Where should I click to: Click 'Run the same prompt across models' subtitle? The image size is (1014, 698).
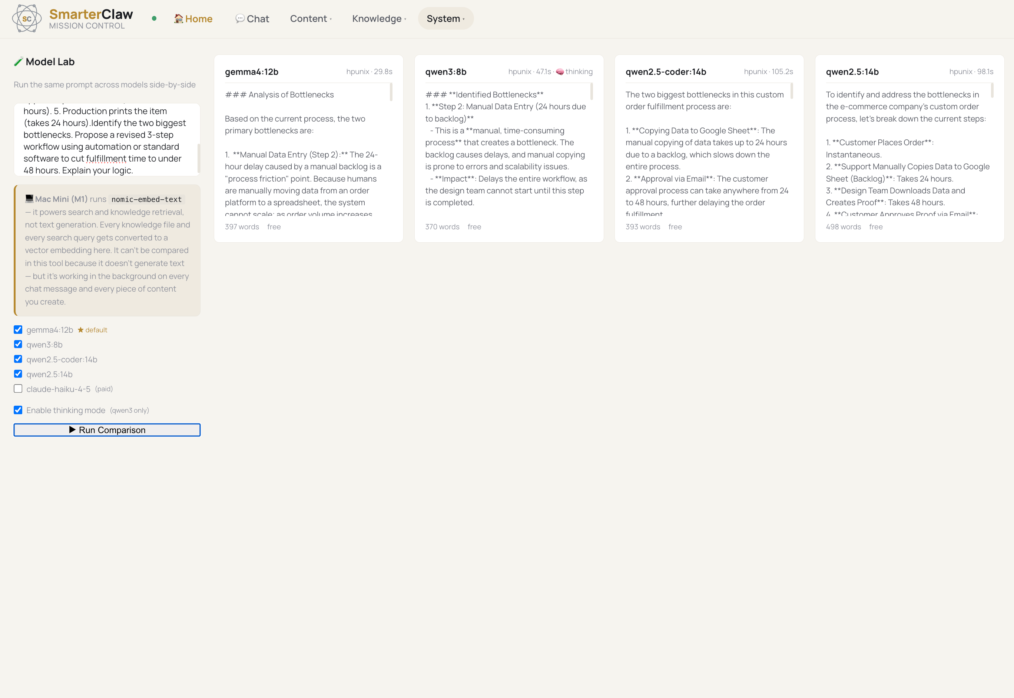(x=105, y=85)
